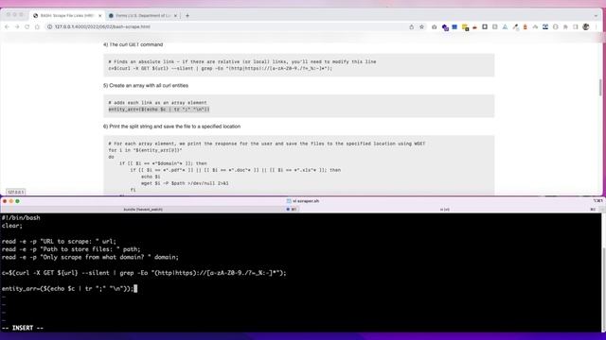
Task: Click the curl GET code block
Action: tap(299, 65)
